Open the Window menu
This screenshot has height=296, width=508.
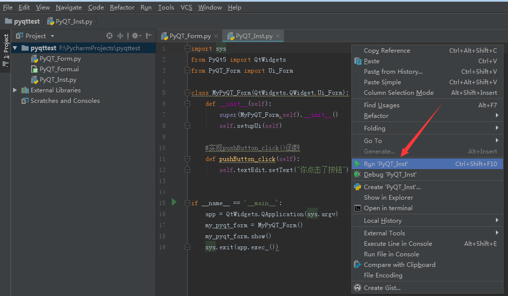click(210, 7)
